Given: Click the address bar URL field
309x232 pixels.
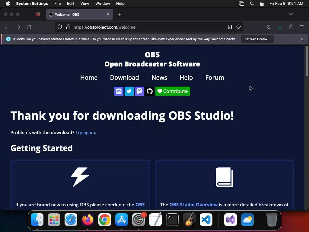Looking at the screenshot, I should [149, 27].
